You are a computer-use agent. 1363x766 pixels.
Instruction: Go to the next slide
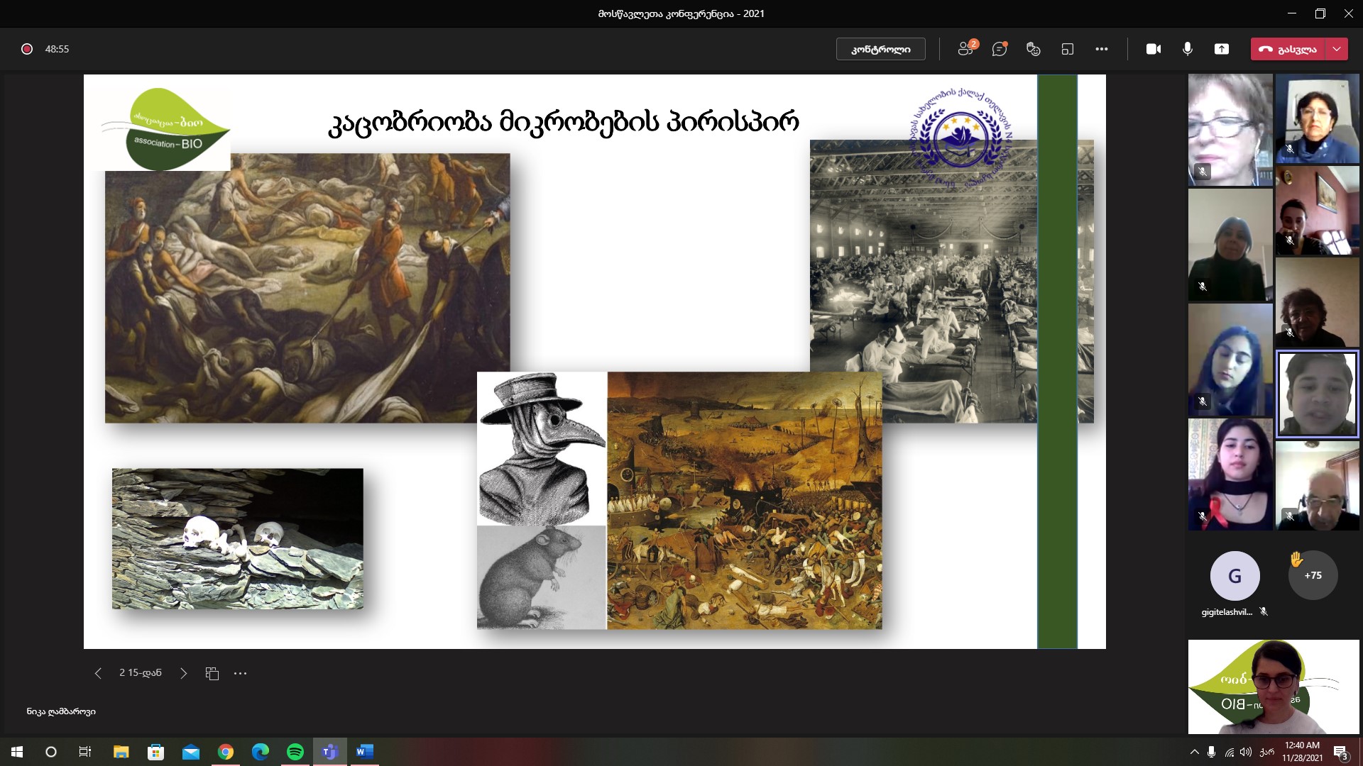point(183,673)
